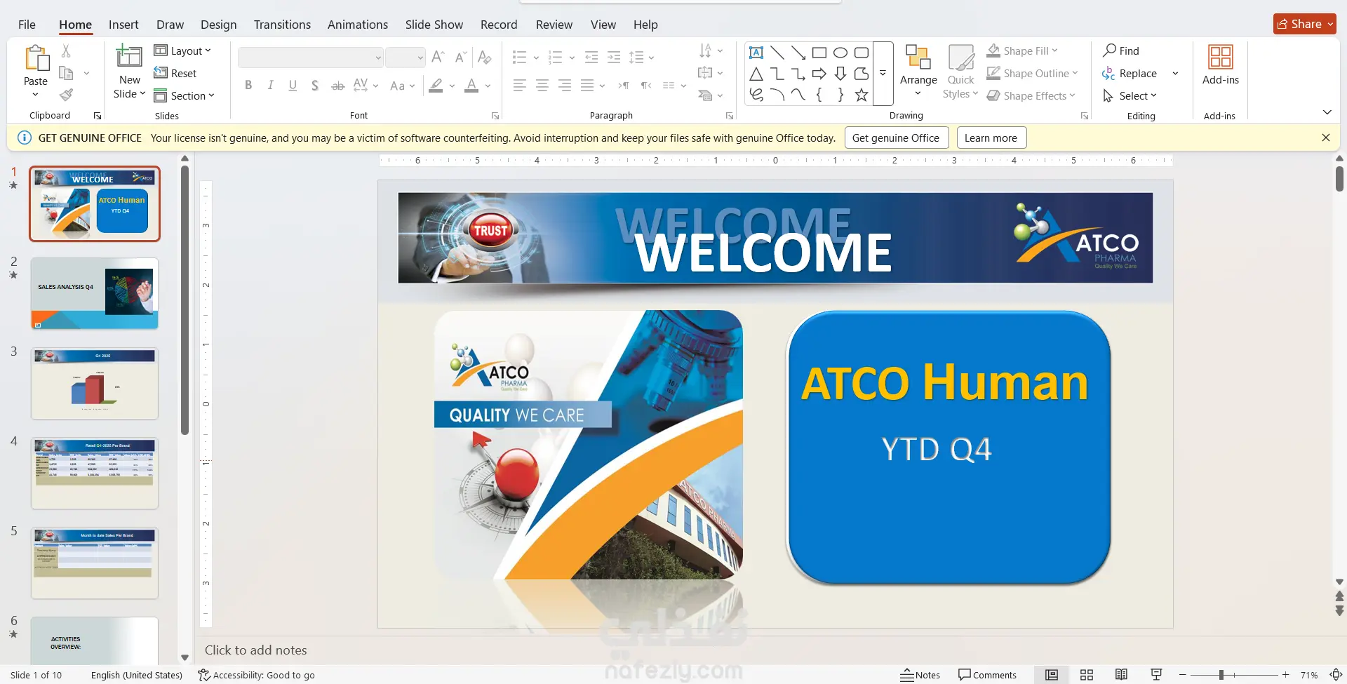Open the font size combo box
Screen dimensions: 1347x684
coord(406,58)
